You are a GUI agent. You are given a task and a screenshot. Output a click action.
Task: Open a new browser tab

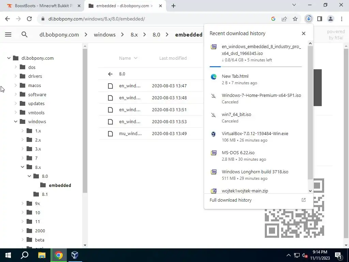point(173,6)
